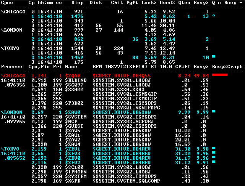Select the $IPHORN process name
The width and height of the screenshot is (245, 186).
76,172
